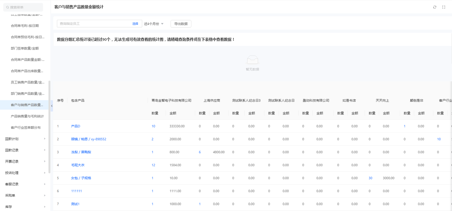
Task: Click quantity 12 in the 毛呢大衣 row
Action: coord(153,165)
